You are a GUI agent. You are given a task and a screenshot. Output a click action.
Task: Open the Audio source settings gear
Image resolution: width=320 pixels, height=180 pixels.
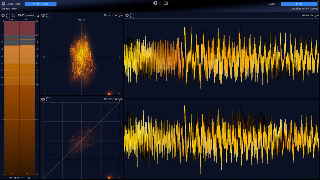tap(3, 4)
